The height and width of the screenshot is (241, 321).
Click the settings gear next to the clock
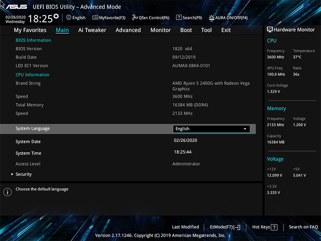56,16
